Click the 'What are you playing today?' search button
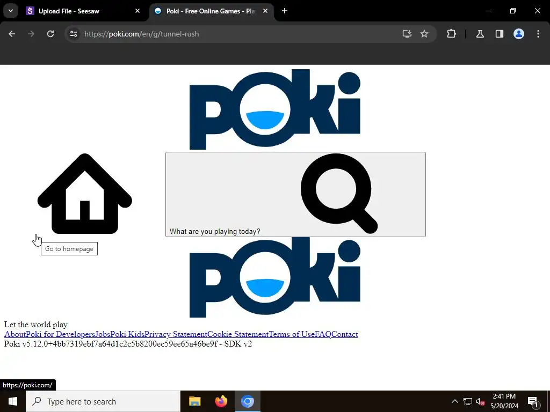550x412 pixels. click(x=296, y=194)
